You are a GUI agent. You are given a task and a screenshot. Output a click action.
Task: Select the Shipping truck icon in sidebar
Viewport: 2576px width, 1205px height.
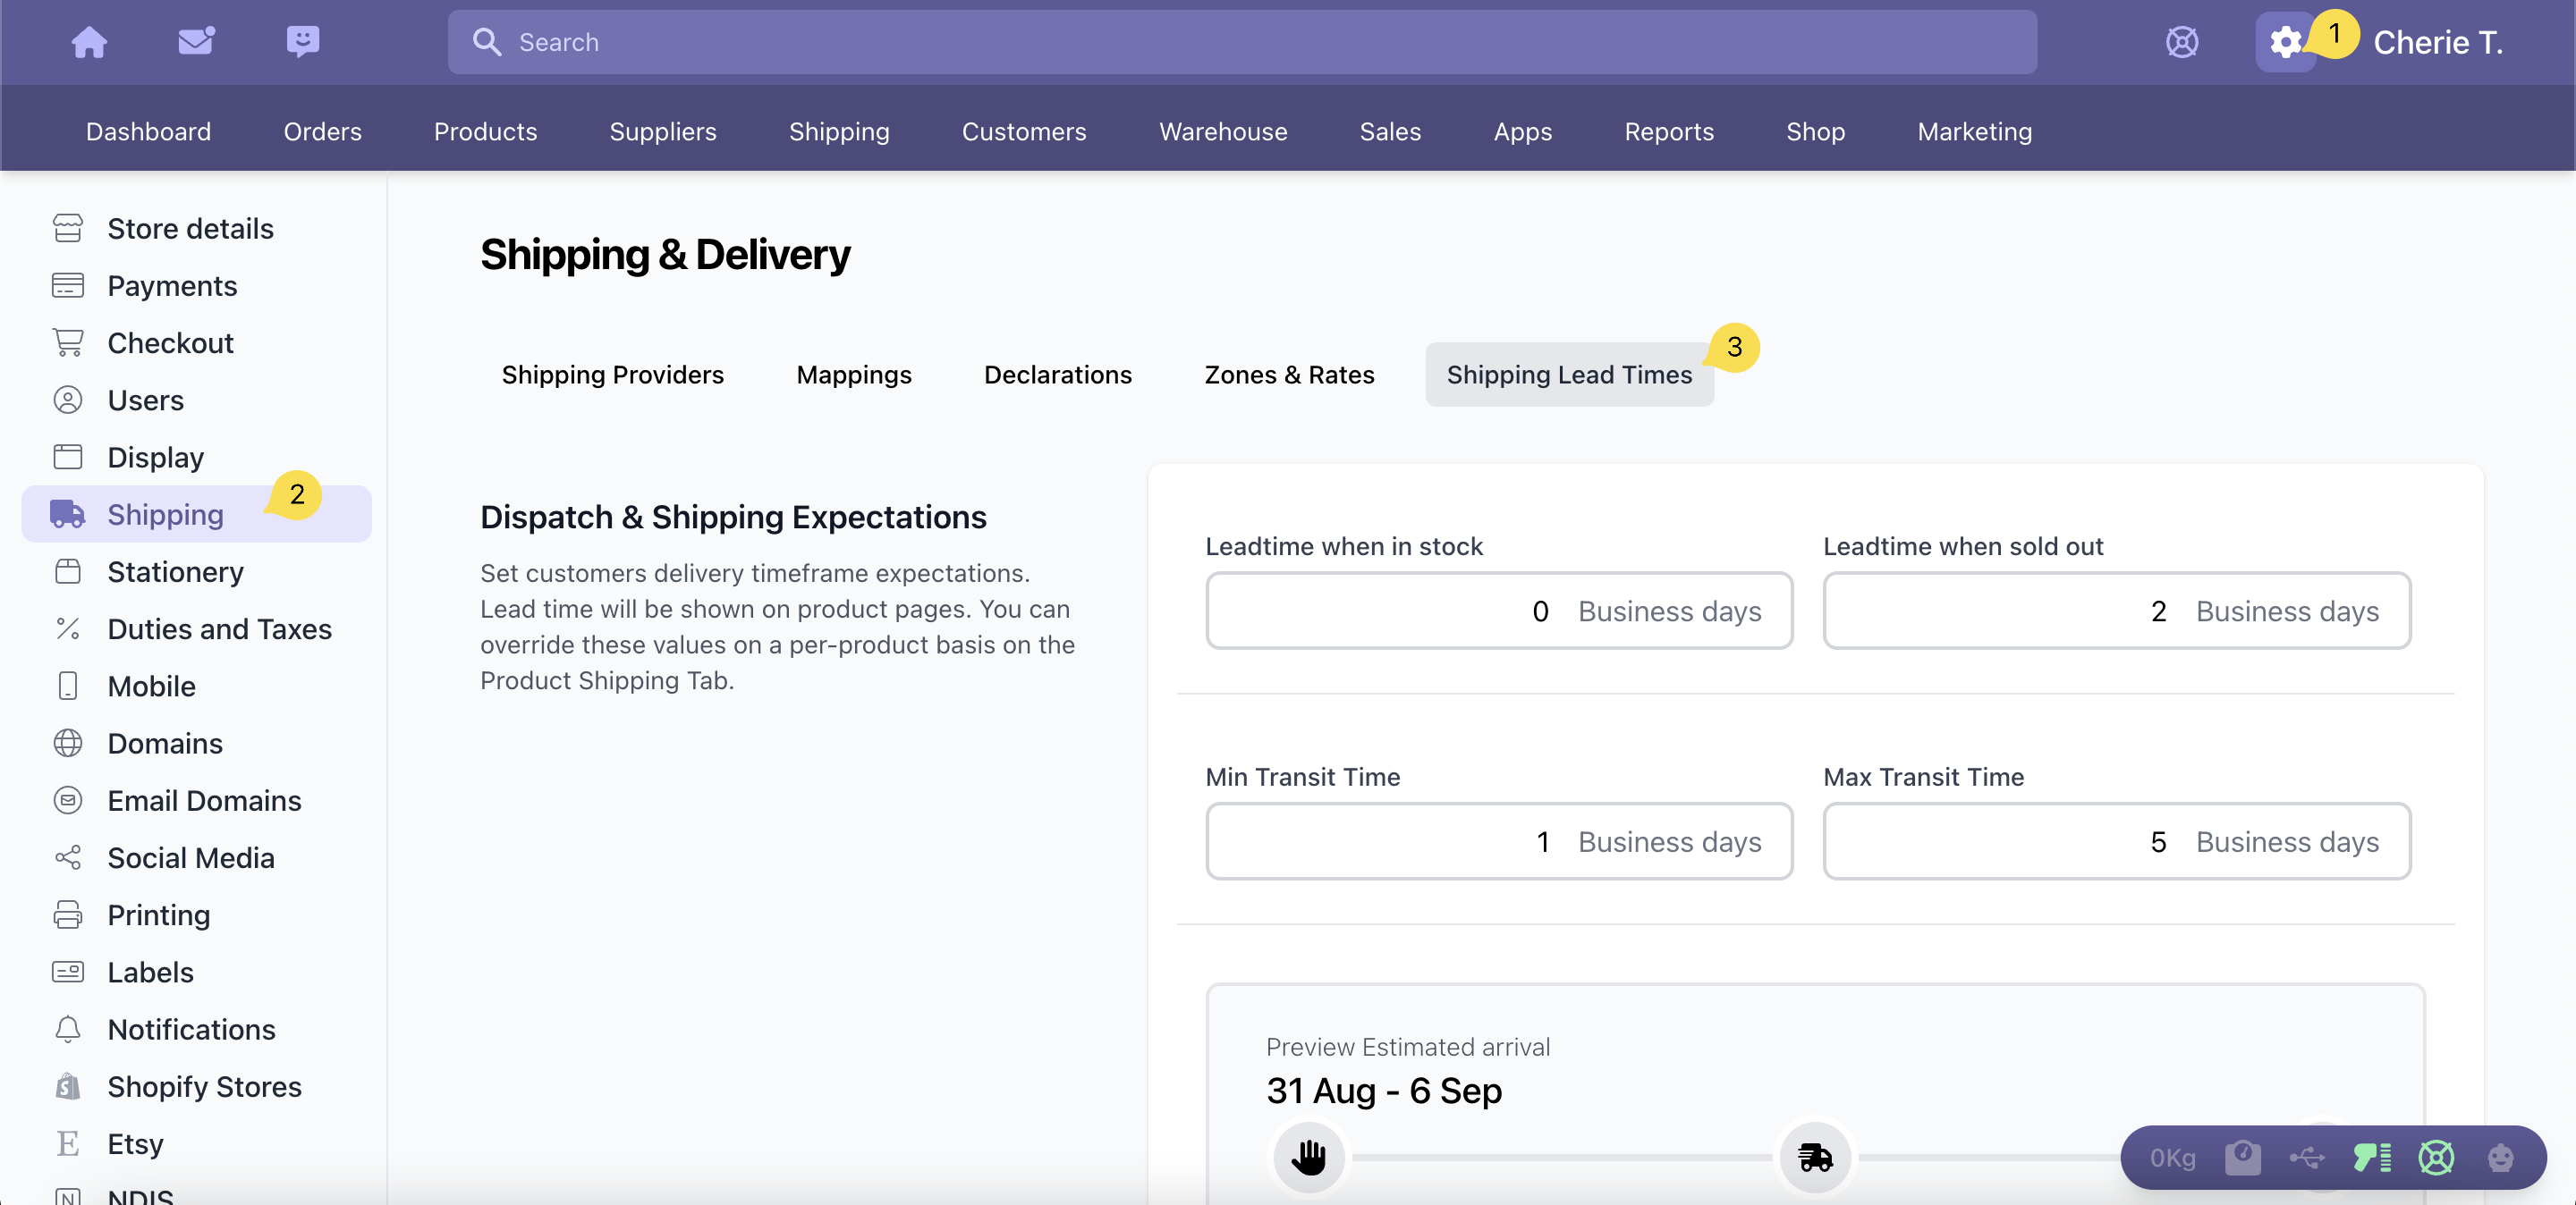68,514
